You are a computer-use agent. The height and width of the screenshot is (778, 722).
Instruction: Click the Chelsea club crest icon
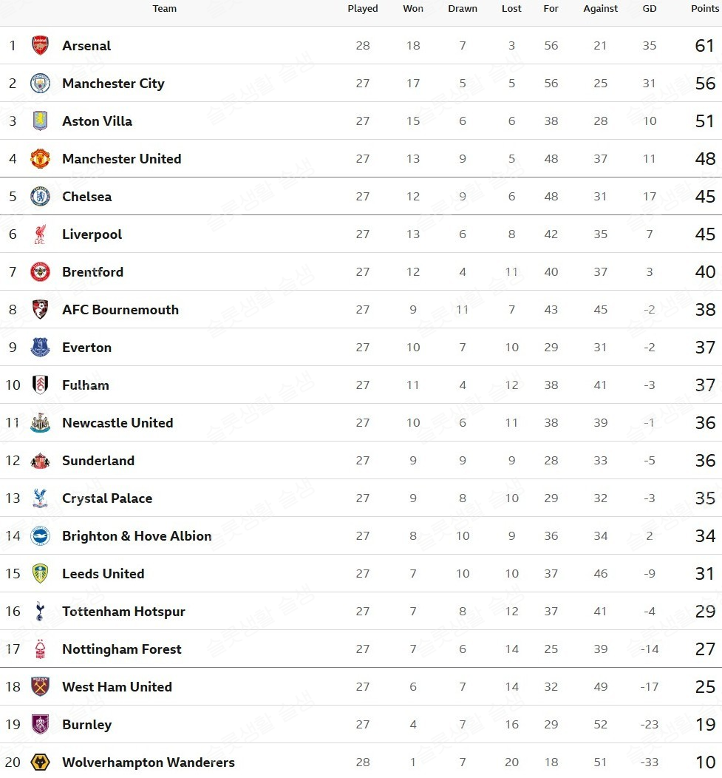tap(40, 197)
